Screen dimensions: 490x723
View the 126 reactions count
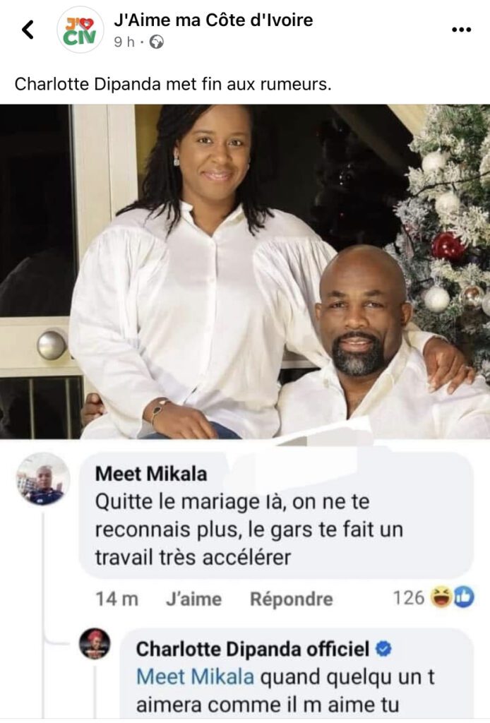pyautogui.click(x=408, y=597)
